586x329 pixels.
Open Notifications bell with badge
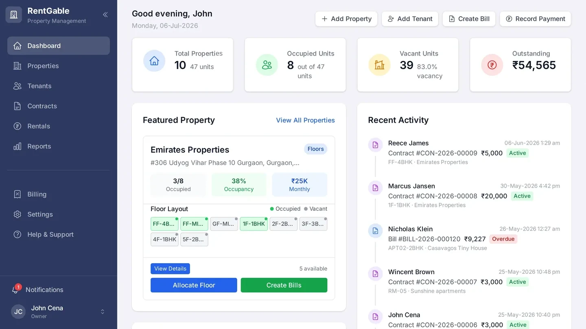[16, 289]
